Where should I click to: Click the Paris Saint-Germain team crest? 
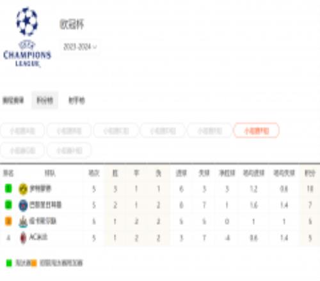tap(23, 205)
